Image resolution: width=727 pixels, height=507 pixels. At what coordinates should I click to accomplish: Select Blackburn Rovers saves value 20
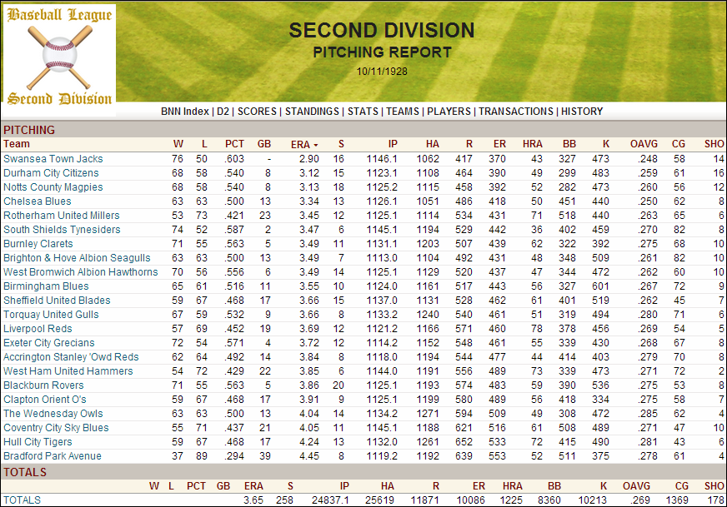click(338, 385)
